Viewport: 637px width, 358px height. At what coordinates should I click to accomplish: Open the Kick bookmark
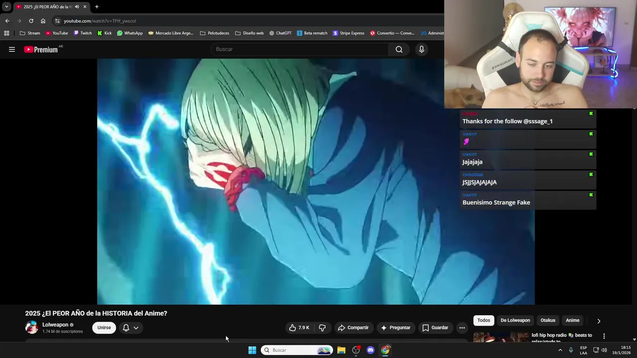coord(105,33)
